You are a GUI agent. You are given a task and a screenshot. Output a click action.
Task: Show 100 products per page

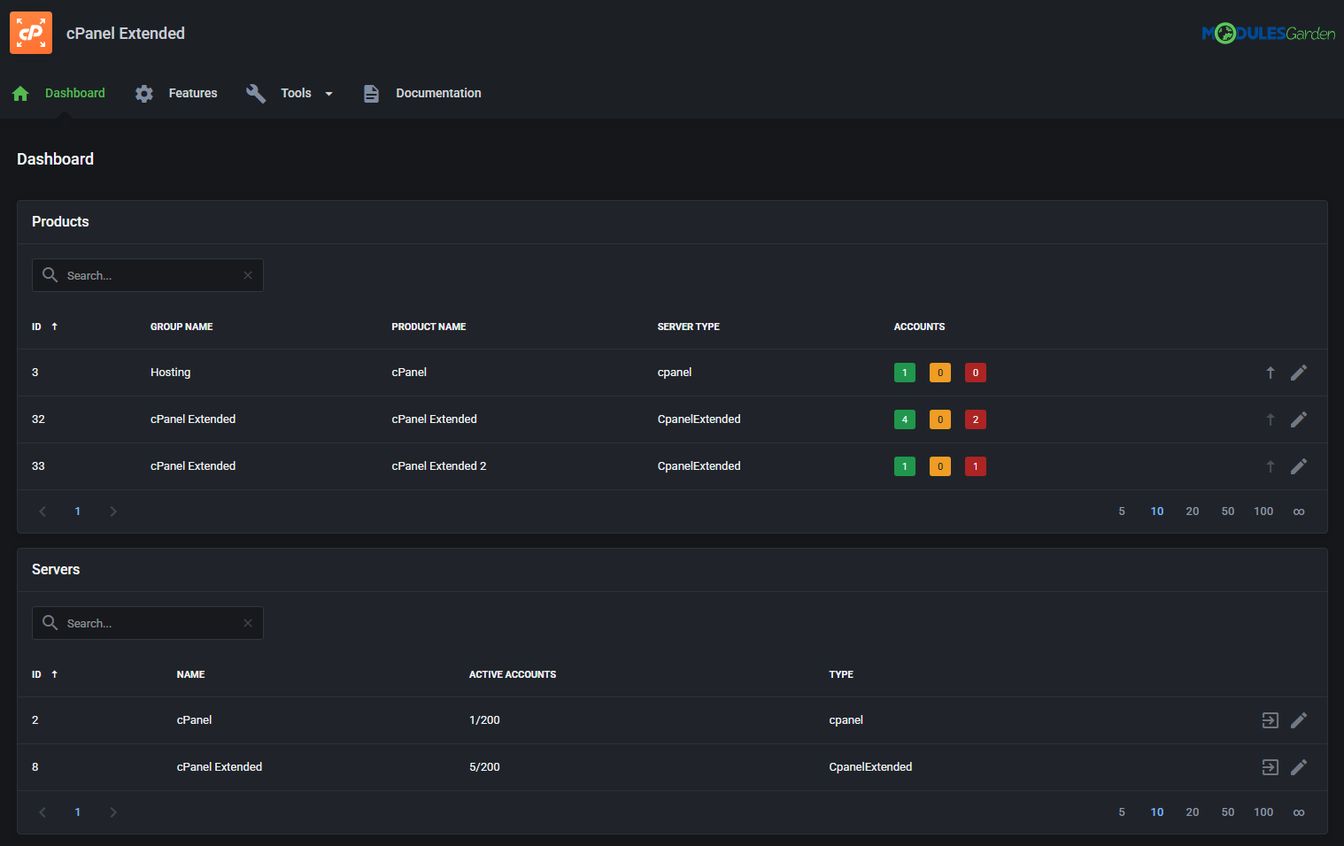tap(1263, 511)
